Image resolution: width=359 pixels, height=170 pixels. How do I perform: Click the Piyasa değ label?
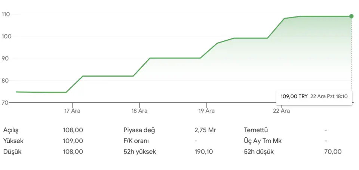coord(139,130)
